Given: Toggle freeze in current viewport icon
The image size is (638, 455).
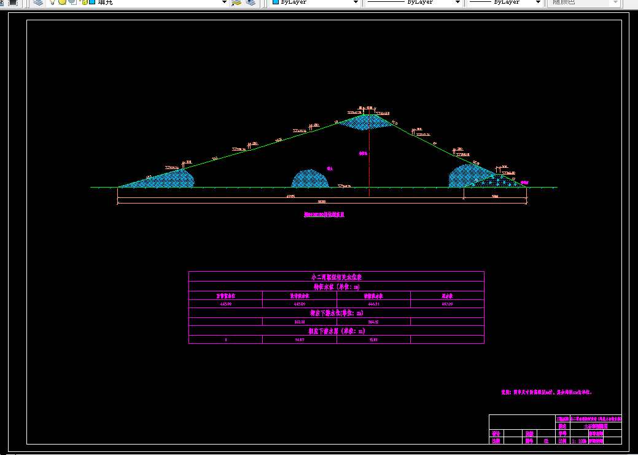Looking at the screenshot, I should point(72,2).
